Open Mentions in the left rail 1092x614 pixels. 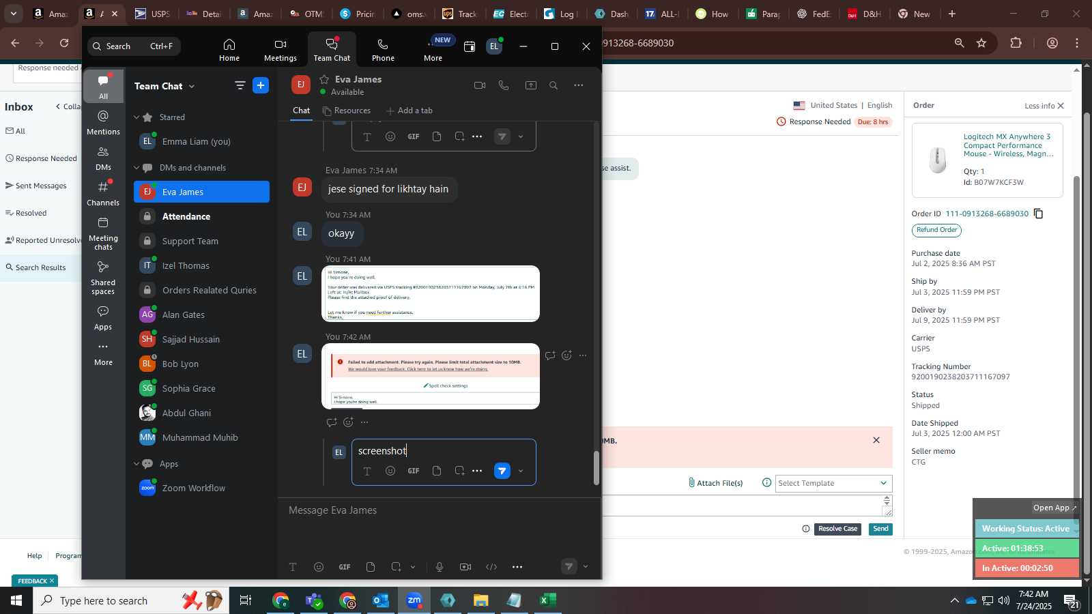tap(103, 123)
